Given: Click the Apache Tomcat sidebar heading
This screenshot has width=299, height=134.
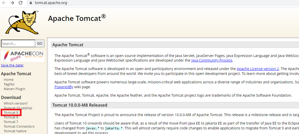Looking at the screenshot, I should click(16, 74).
